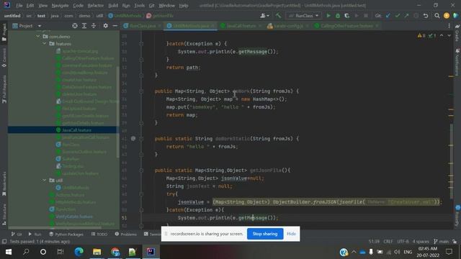Image resolution: width=461 pixels, height=259 pixels.
Task: Start debugging with the bug icon
Action: tap(338, 16)
